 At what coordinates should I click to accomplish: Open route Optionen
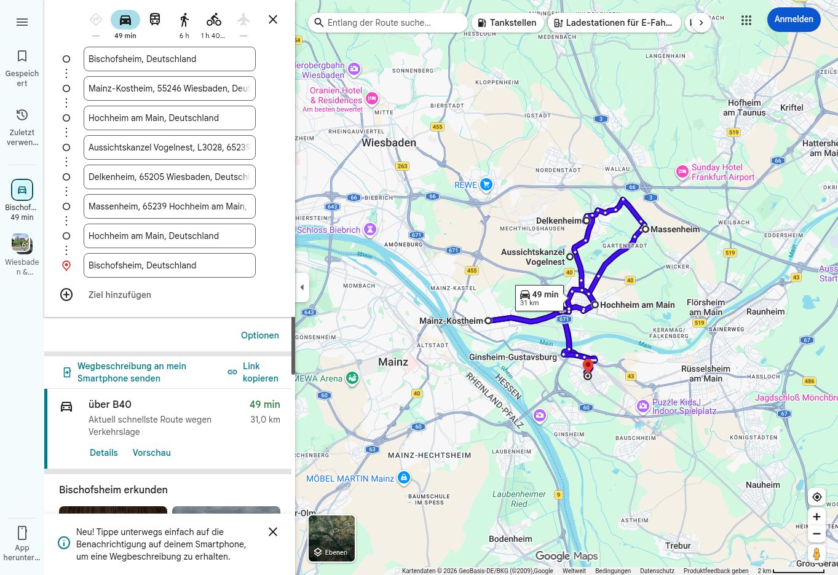pos(260,335)
